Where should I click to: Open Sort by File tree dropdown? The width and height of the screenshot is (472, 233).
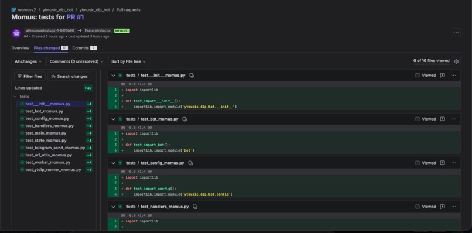128,61
